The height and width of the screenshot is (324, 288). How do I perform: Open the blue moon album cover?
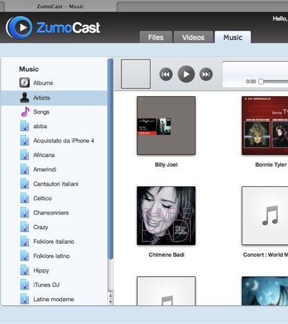pyautogui.click(x=265, y=291)
